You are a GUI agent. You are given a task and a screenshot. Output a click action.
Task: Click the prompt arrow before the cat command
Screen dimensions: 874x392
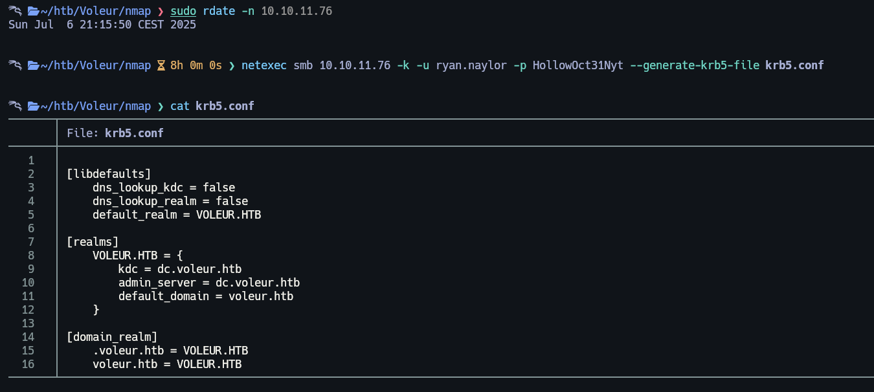tap(161, 105)
